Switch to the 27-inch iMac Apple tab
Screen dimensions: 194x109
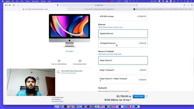pos(35,9)
